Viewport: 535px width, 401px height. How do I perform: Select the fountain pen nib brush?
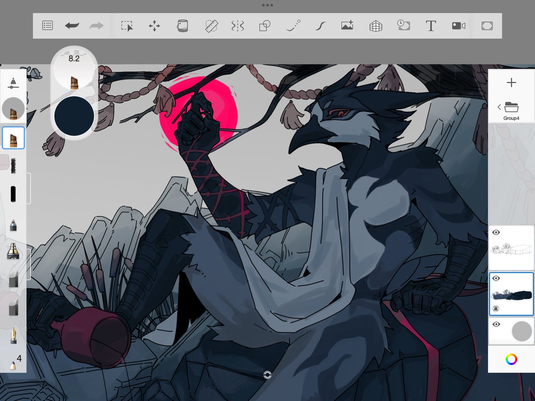(13, 335)
